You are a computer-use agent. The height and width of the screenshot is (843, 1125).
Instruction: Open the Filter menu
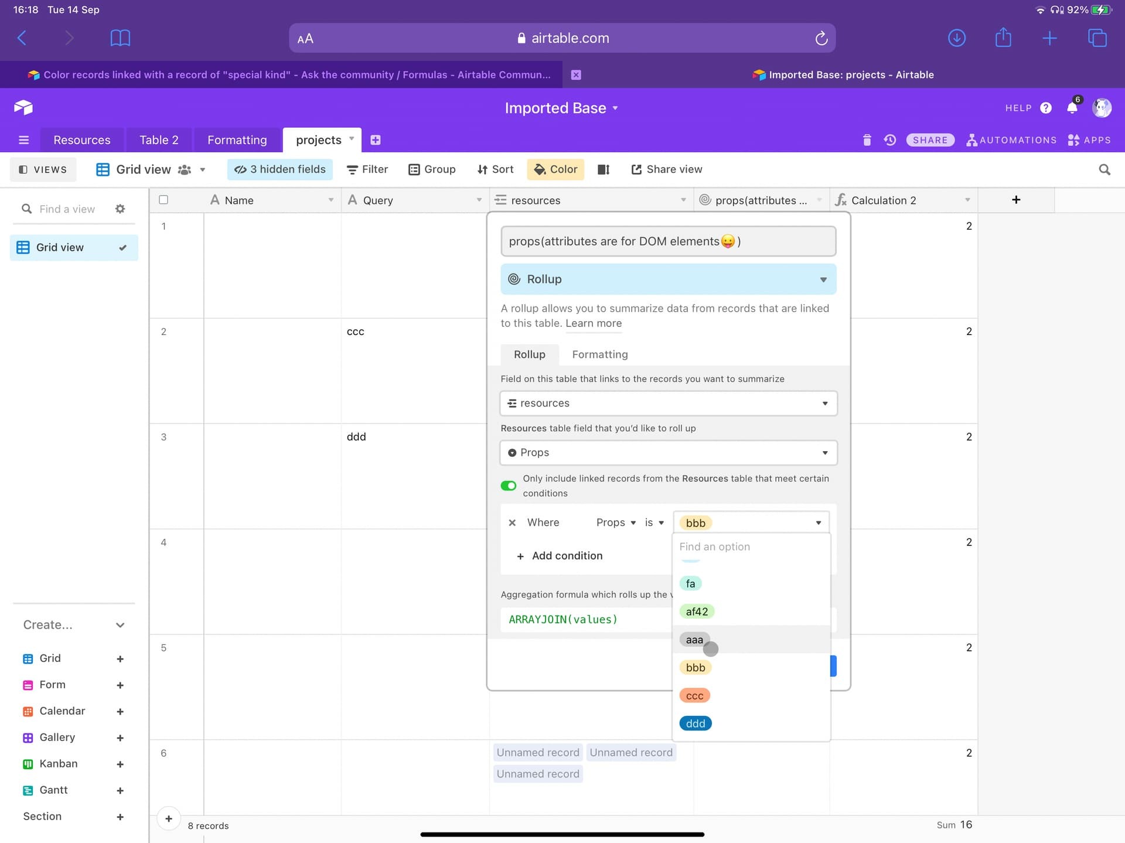click(367, 169)
